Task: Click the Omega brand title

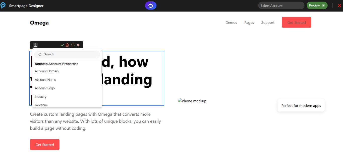Action: [39, 23]
